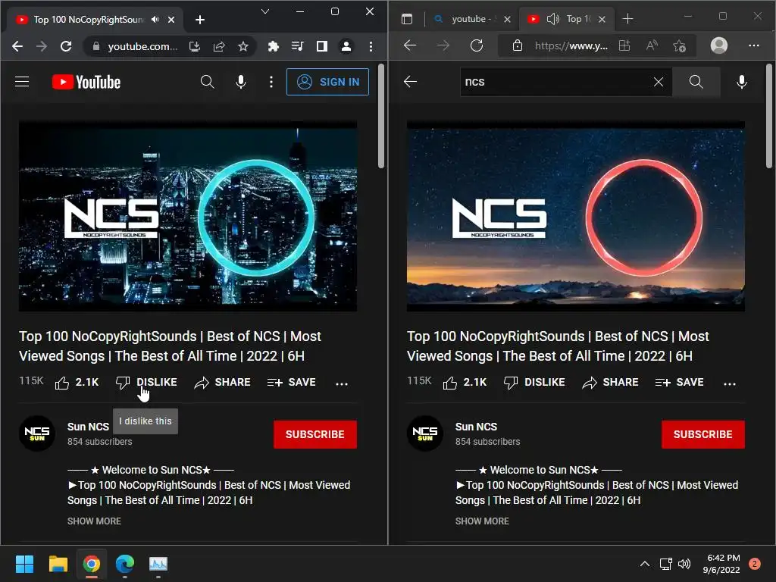Open volume control in system tray
This screenshot has width=776, height=582.
(684, 564)
